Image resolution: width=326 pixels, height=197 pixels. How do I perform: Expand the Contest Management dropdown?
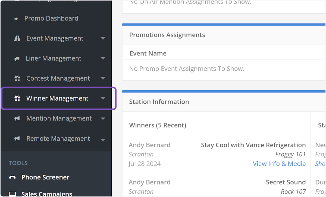click(103, 78)
